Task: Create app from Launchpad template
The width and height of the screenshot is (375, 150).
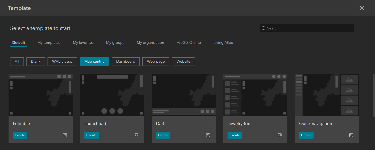Action: coord(92,135)
